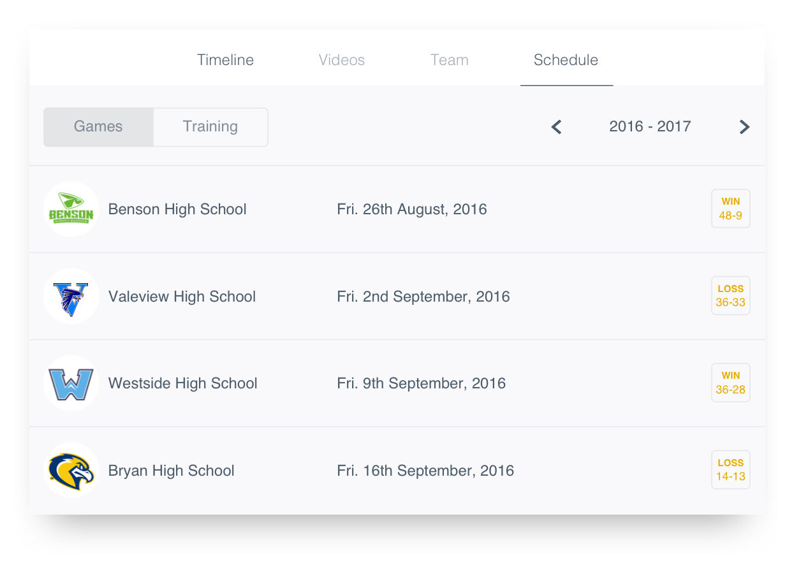Click the WIN 48-9 result badge
Image resolution: width=794 pixels, height=572 pixels.
[730, 209]
